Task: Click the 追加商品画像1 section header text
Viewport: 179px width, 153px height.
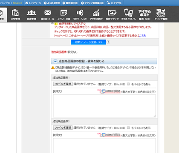Action: (x=61, y=78)
